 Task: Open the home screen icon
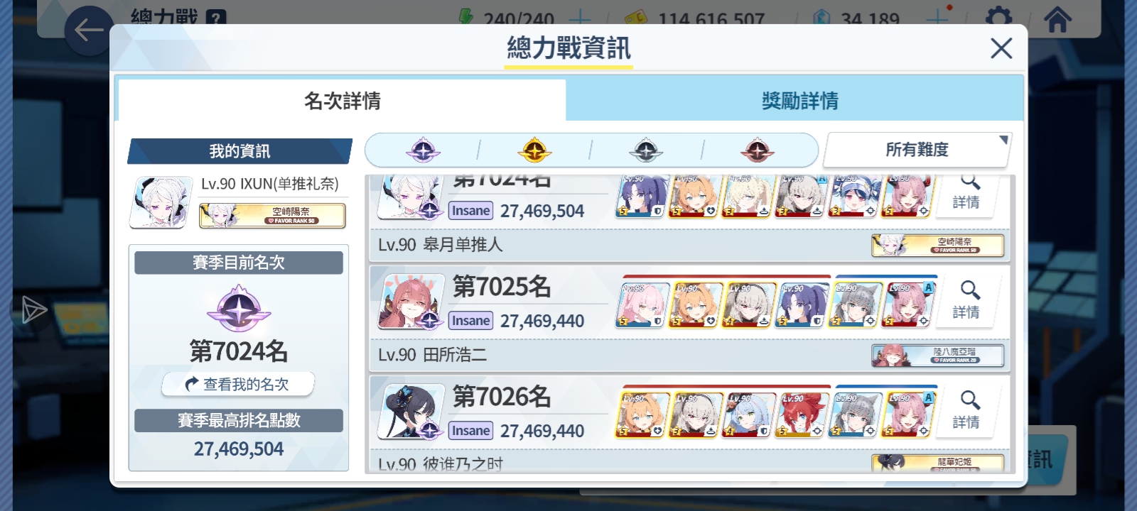1057,18
